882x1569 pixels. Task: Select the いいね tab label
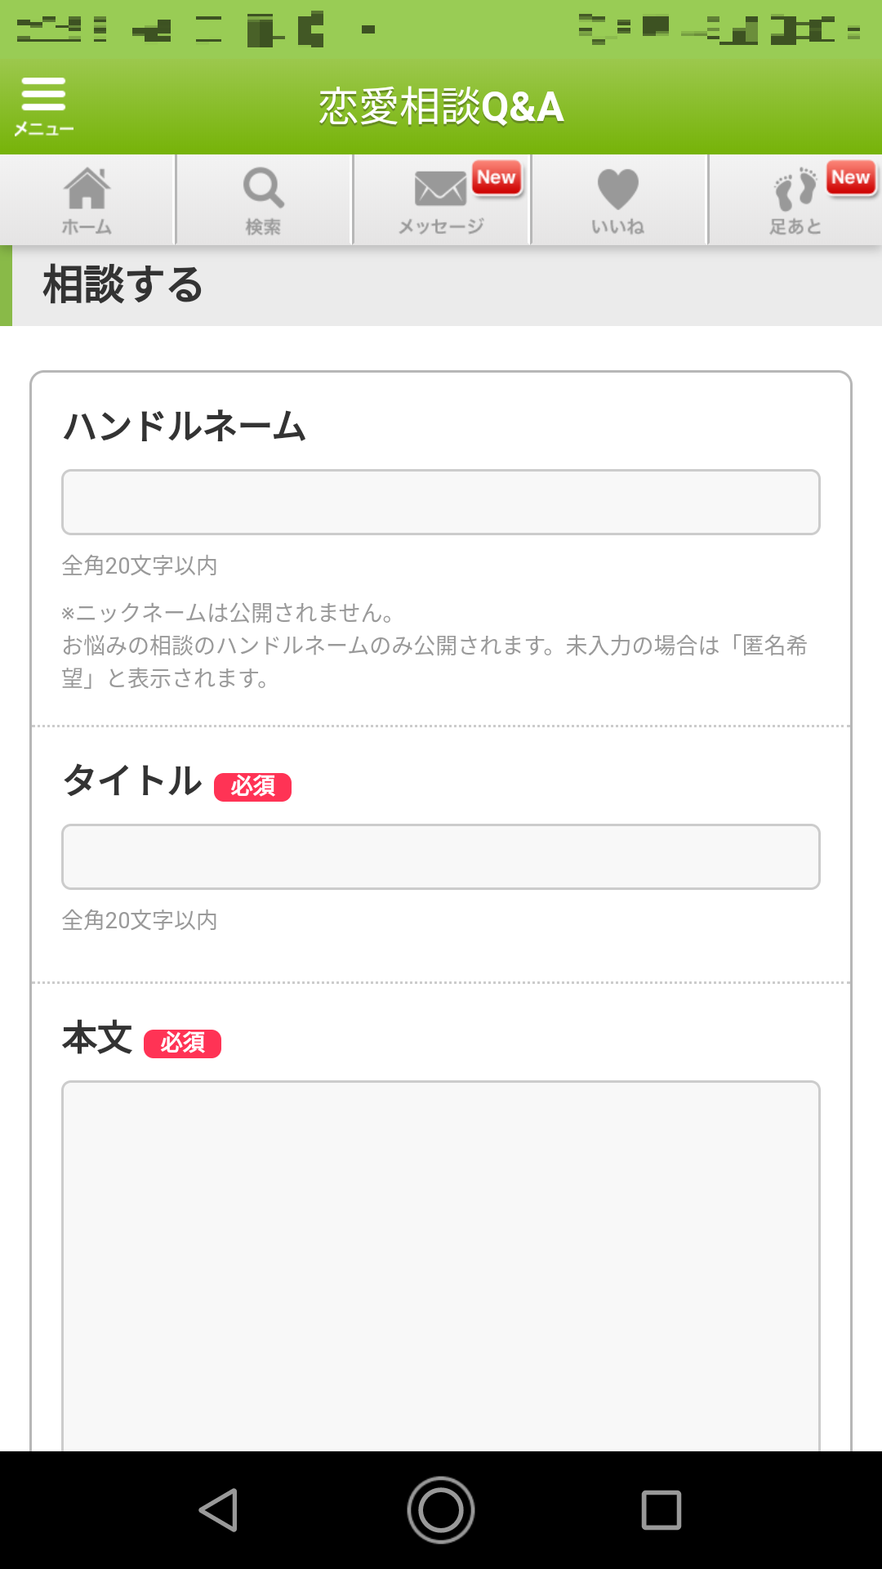(x=617, y=226)
